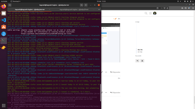Open a new terminal tab with the button
This screenshot has height=109, width=195.
[x=10, y=5]
